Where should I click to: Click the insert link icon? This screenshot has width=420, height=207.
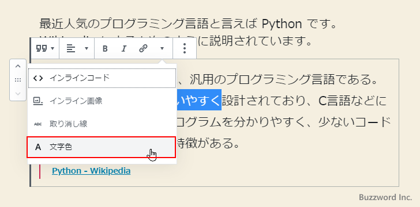pyautogui.click(x=143, y=49)
